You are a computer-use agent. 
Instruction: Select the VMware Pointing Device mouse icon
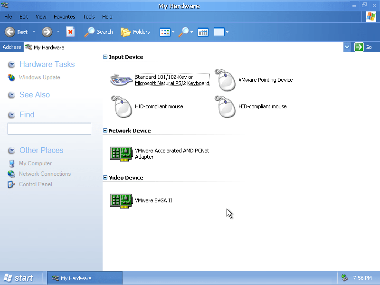[x=225, y=80]
